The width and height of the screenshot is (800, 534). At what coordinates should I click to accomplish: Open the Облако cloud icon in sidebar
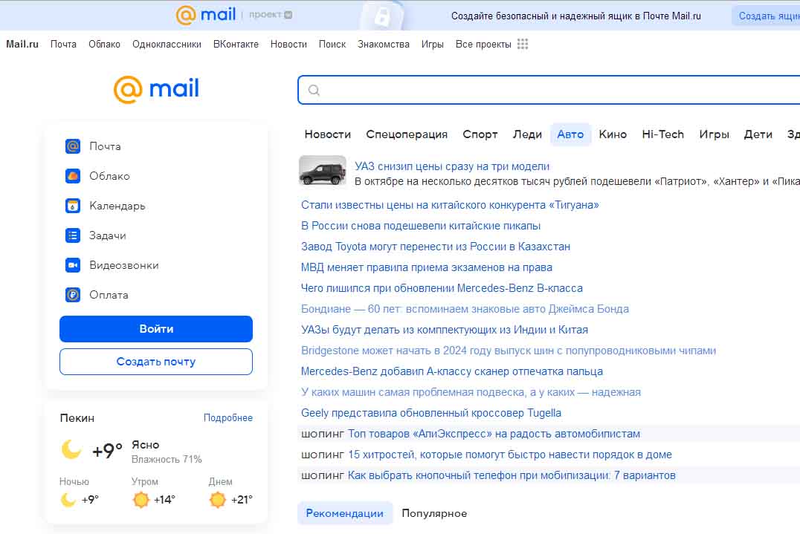(73, 176)
